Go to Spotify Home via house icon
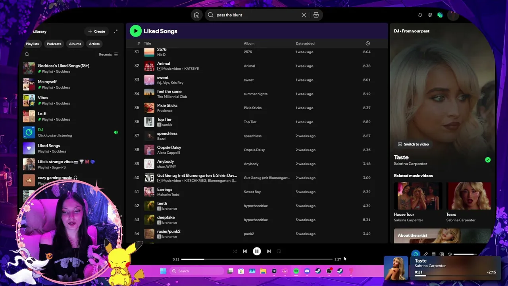The width and height of the screenshot is (508, 286). click(196, 15)
